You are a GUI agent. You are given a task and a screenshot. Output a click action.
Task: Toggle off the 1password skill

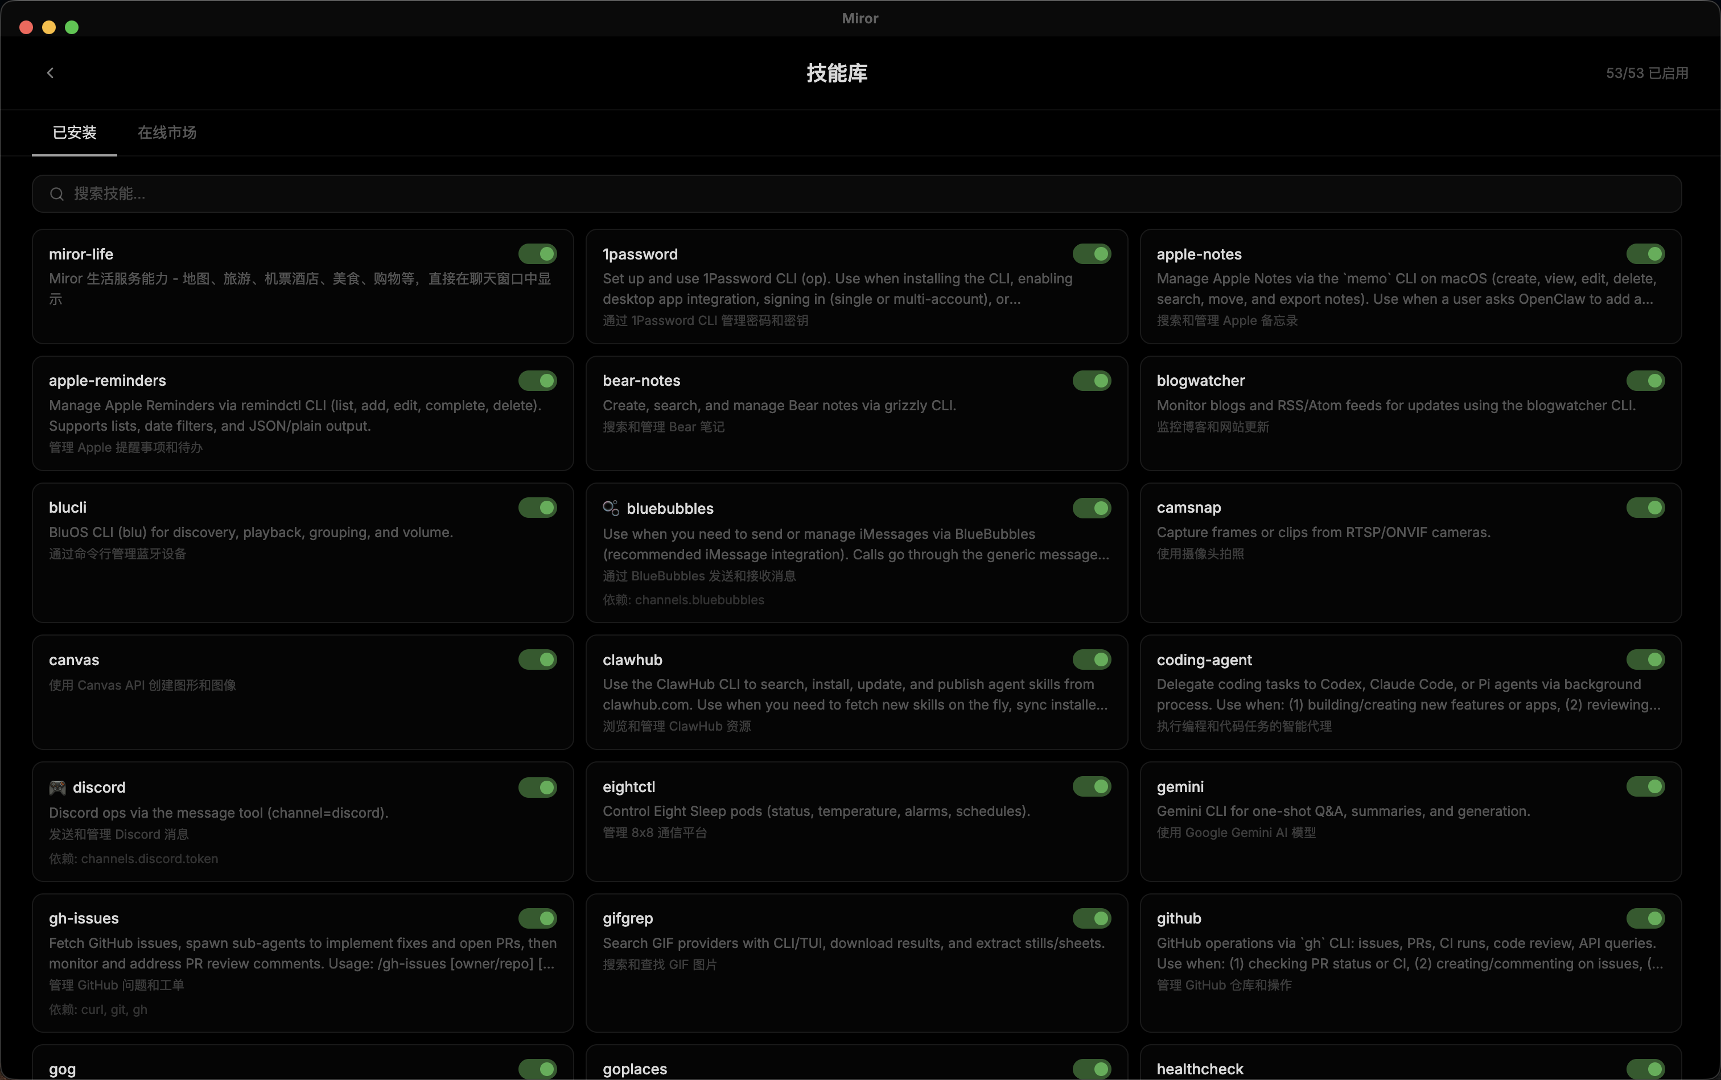click(x=1092, y=254)
